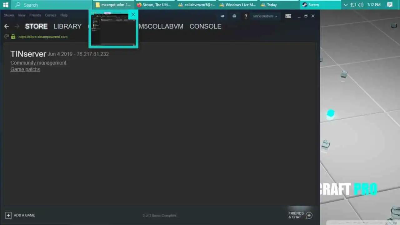This screenshot has width=400, height=225.
Task: Click the forward navigation arrow in Steam
Action: pos(17,26)
